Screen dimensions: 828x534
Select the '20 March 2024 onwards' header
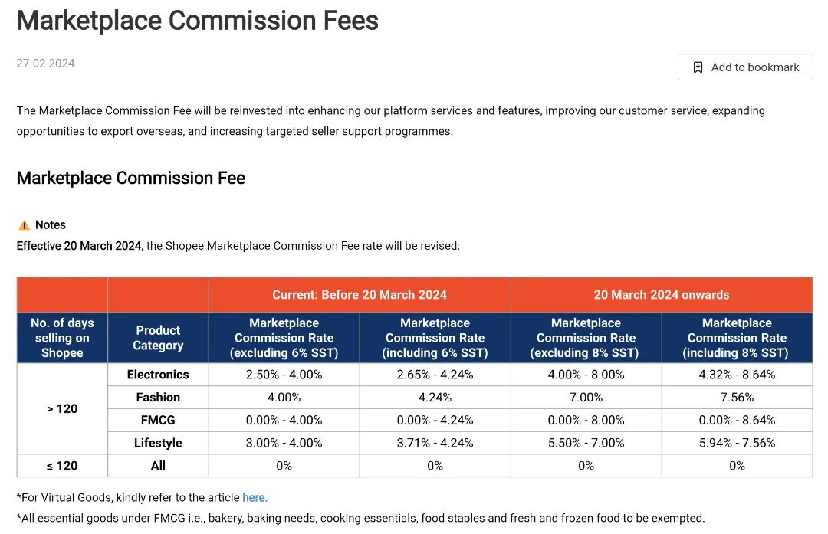(662, 294)
